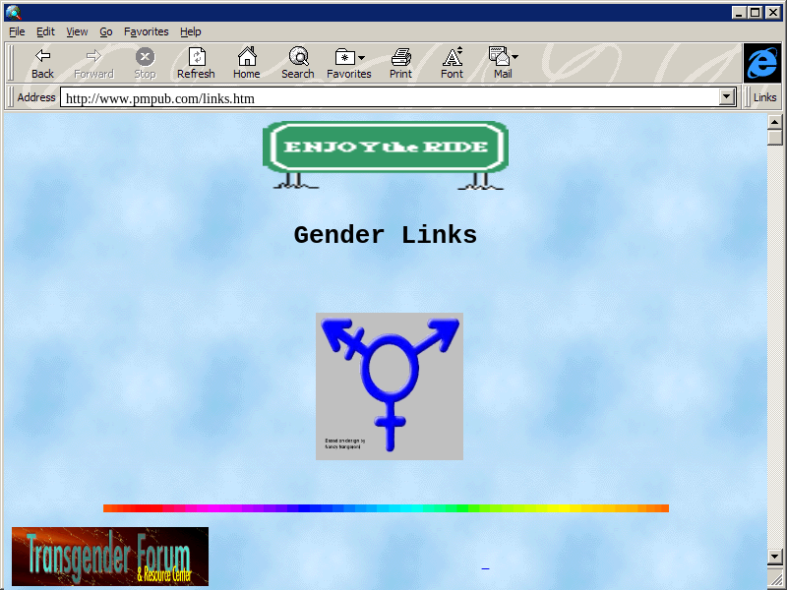787x590 pixels.
Task: Expand the address bar dropdown arrow
Action: pos(727,97)
